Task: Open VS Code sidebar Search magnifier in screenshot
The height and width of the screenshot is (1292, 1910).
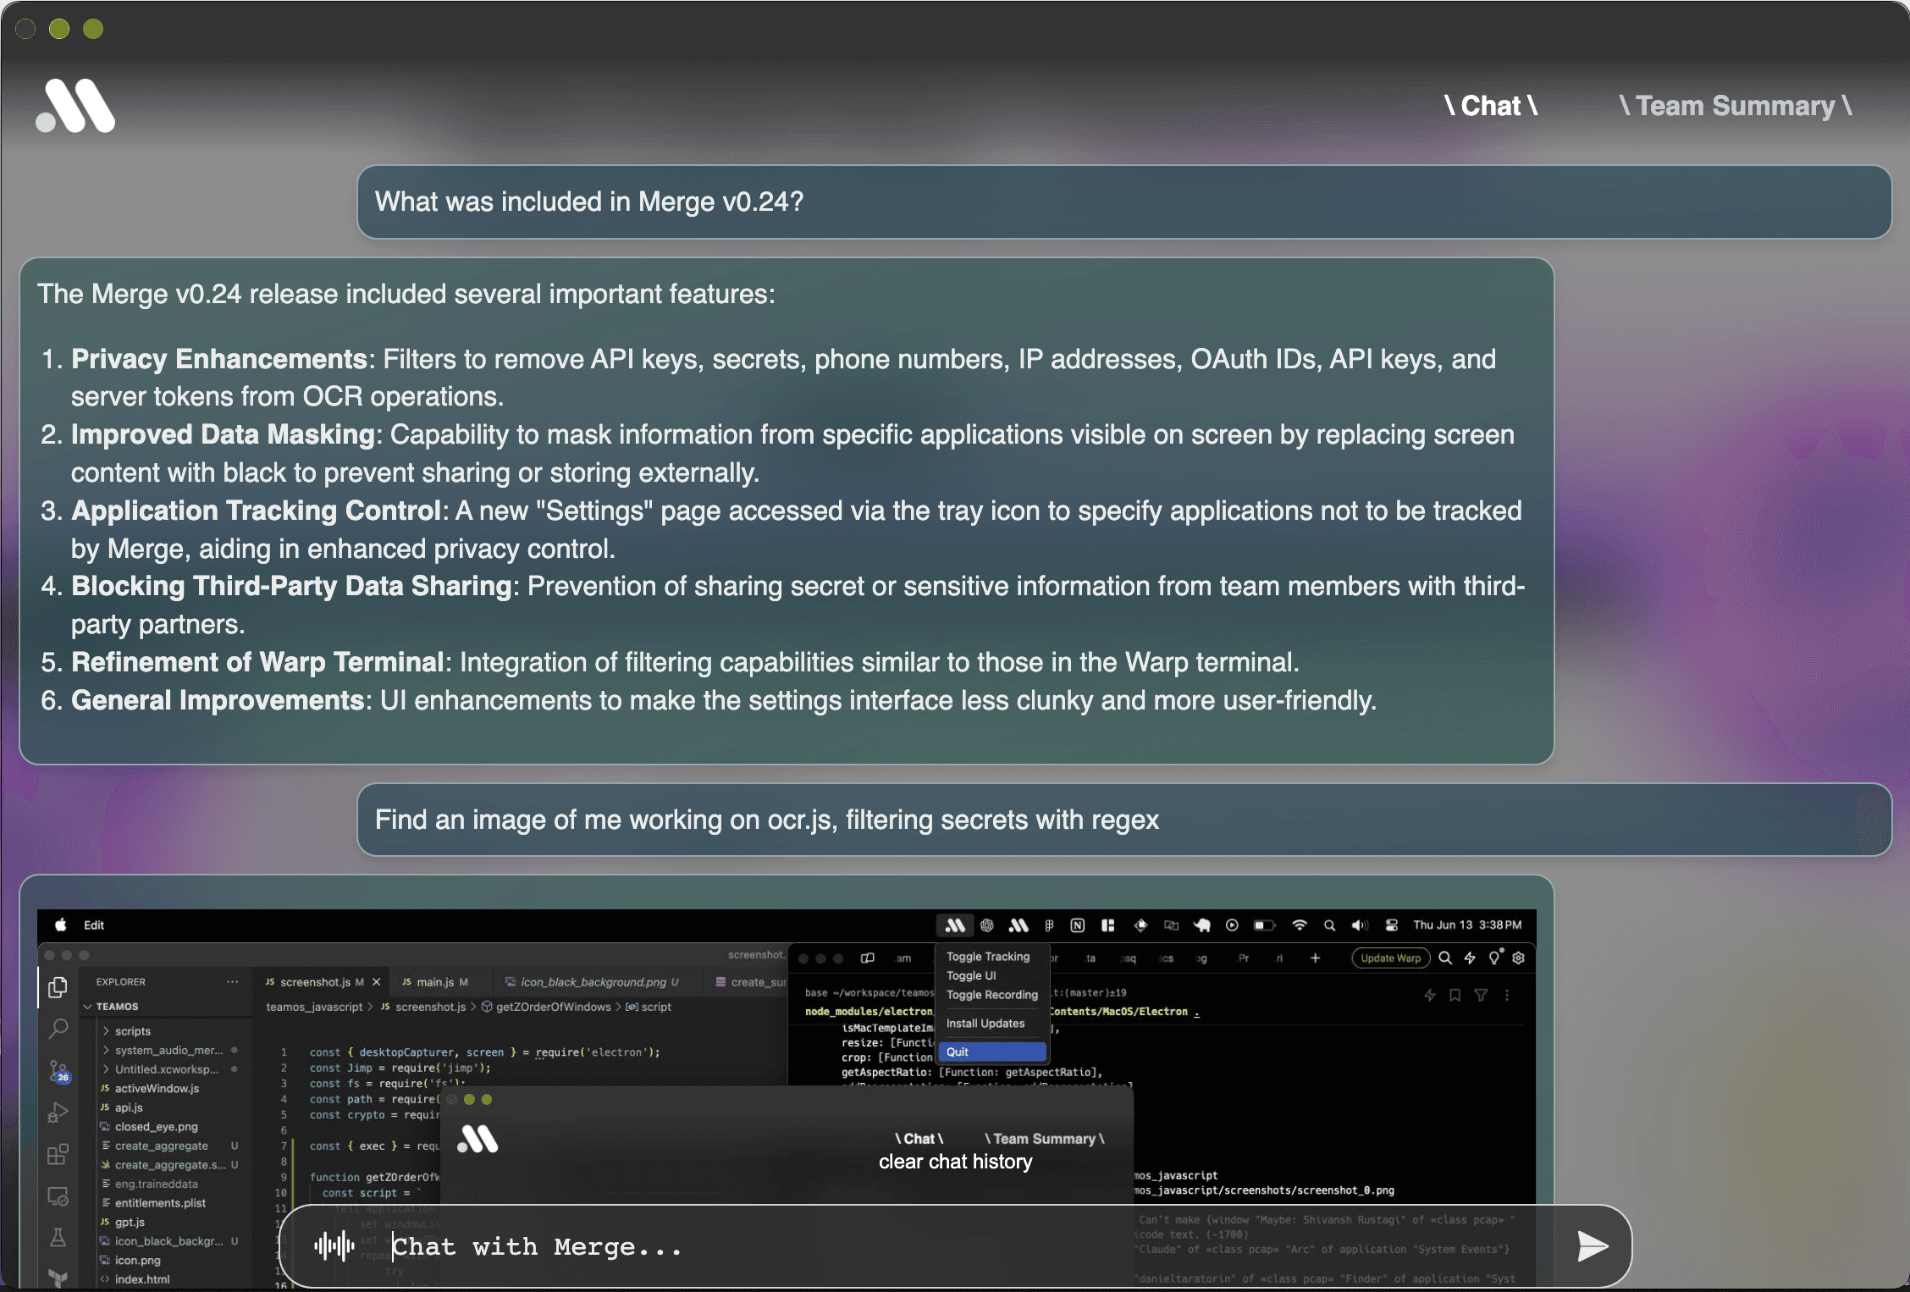Action: tap(58, 1029)
